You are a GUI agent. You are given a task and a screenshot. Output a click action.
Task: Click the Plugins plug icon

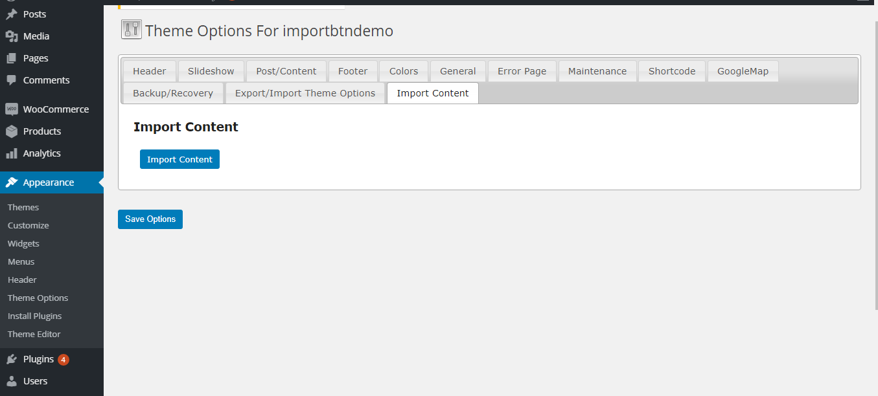coord(11,359)
